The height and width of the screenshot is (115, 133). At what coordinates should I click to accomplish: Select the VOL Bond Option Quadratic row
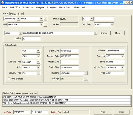66,103
